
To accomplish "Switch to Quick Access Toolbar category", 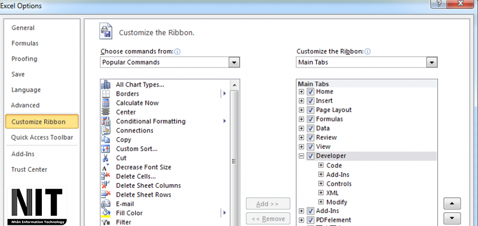I will (x=42, y=138).
